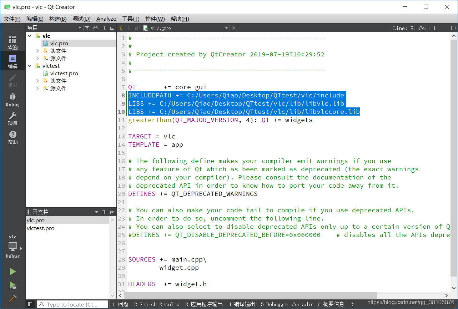Open the 项目 panel type dropdown

(80, 28)
